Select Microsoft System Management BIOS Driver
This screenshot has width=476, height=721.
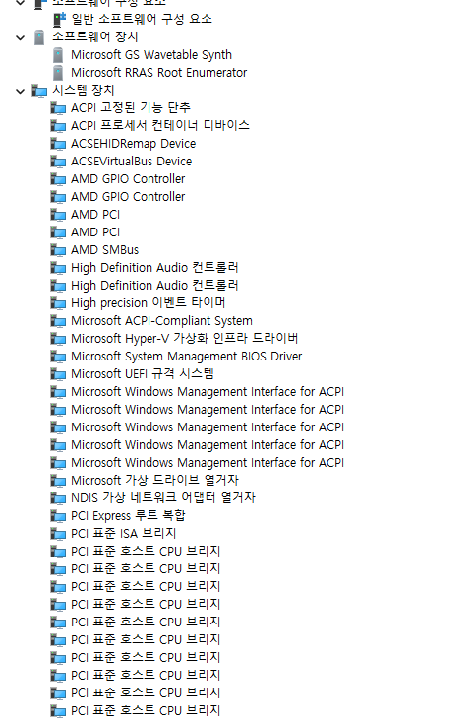coord(186,357)
